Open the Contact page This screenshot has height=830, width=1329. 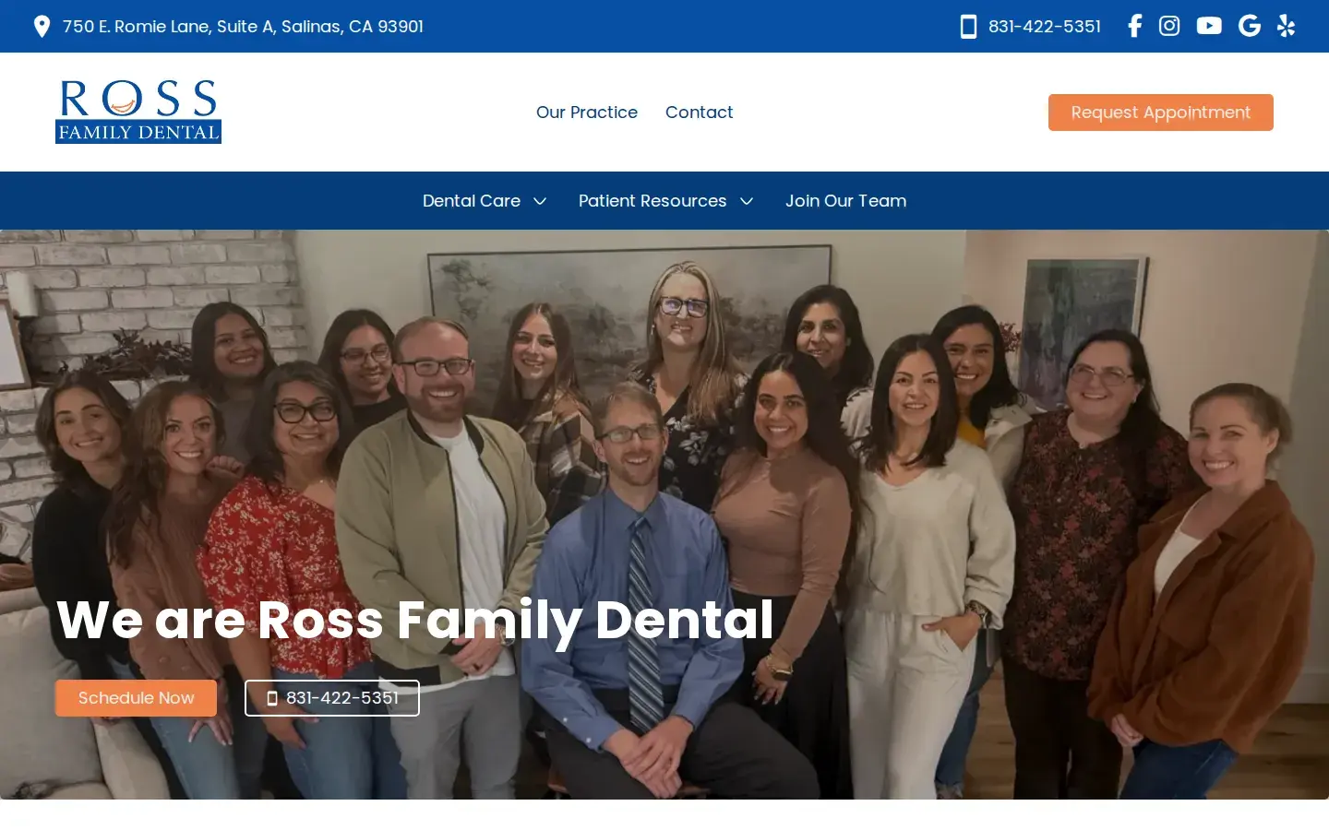click(x=699, y=113)
